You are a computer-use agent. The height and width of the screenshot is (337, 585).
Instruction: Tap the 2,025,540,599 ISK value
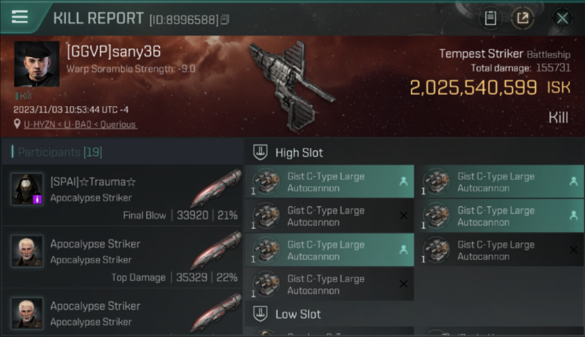point(473,87)
